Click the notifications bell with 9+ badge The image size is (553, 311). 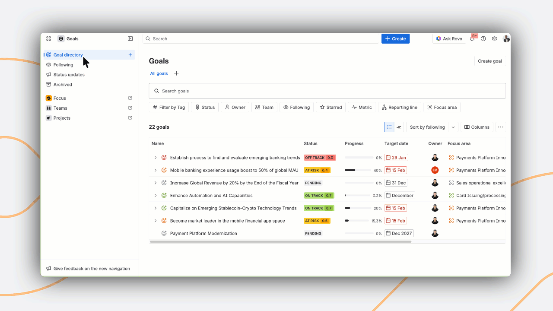coord(472,38)
